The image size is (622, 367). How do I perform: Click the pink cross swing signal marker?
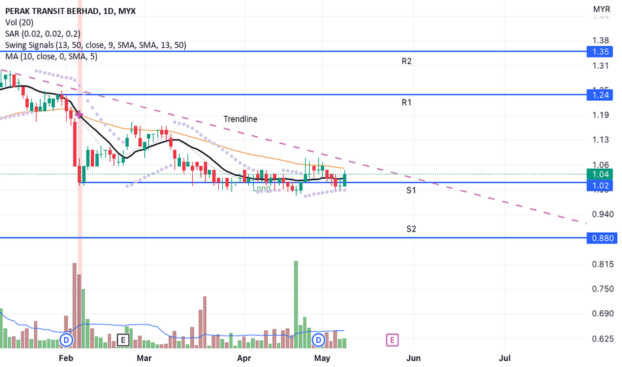[79, 115]
